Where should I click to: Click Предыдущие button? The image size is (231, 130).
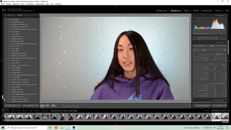coord(203,106)
